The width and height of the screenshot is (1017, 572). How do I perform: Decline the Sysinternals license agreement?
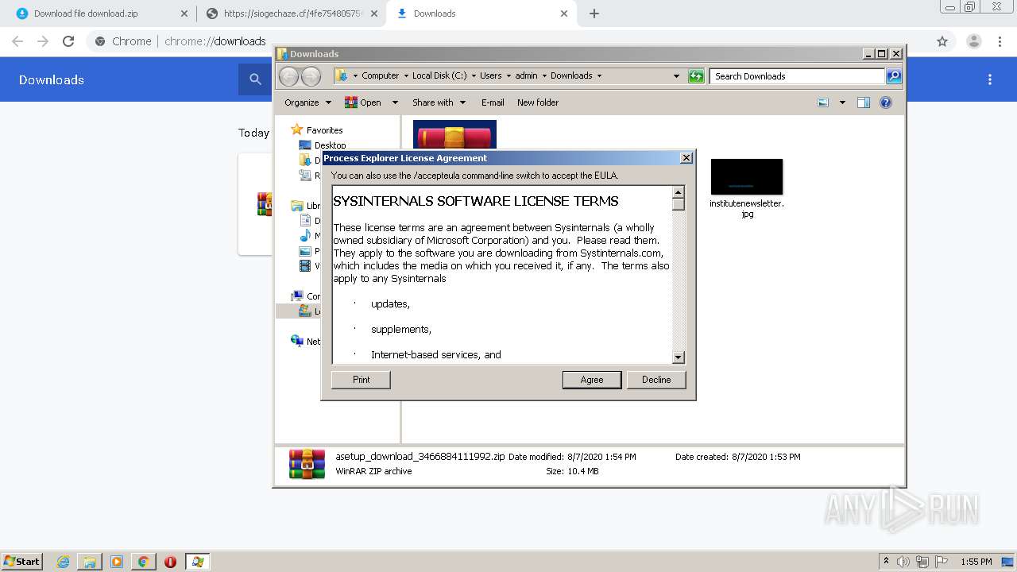(x=656, y=380)
